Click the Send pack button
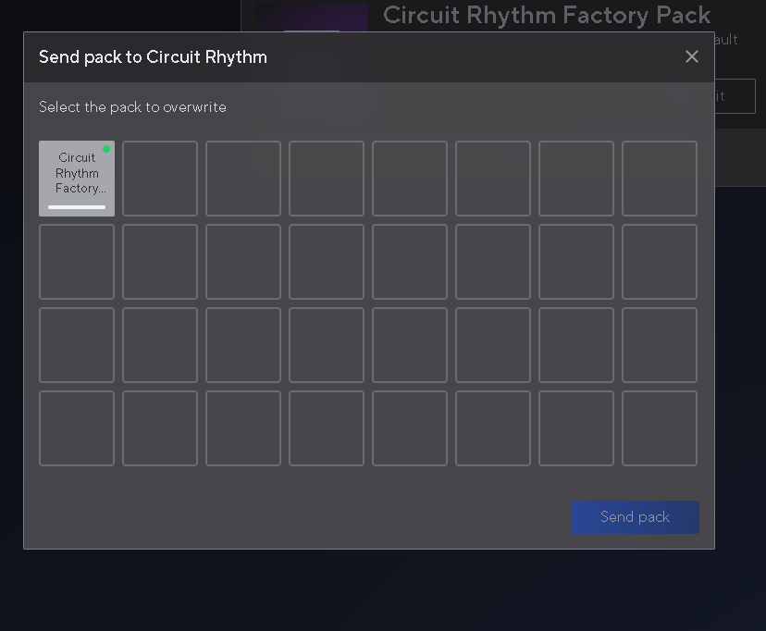This screenshot has width=766, height=631. coord(635,517)
